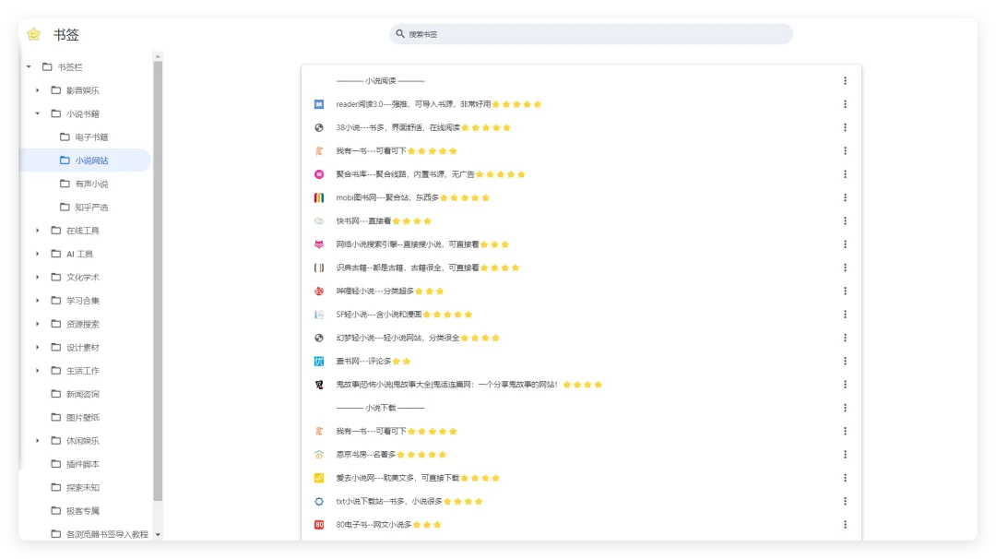Select the 恩京书房--名著多 bookmark
This screenshot has width=996, height=559.
[581, 454]
